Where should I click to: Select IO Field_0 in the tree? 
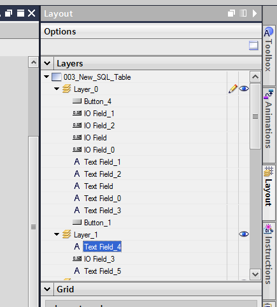point(99,150)
